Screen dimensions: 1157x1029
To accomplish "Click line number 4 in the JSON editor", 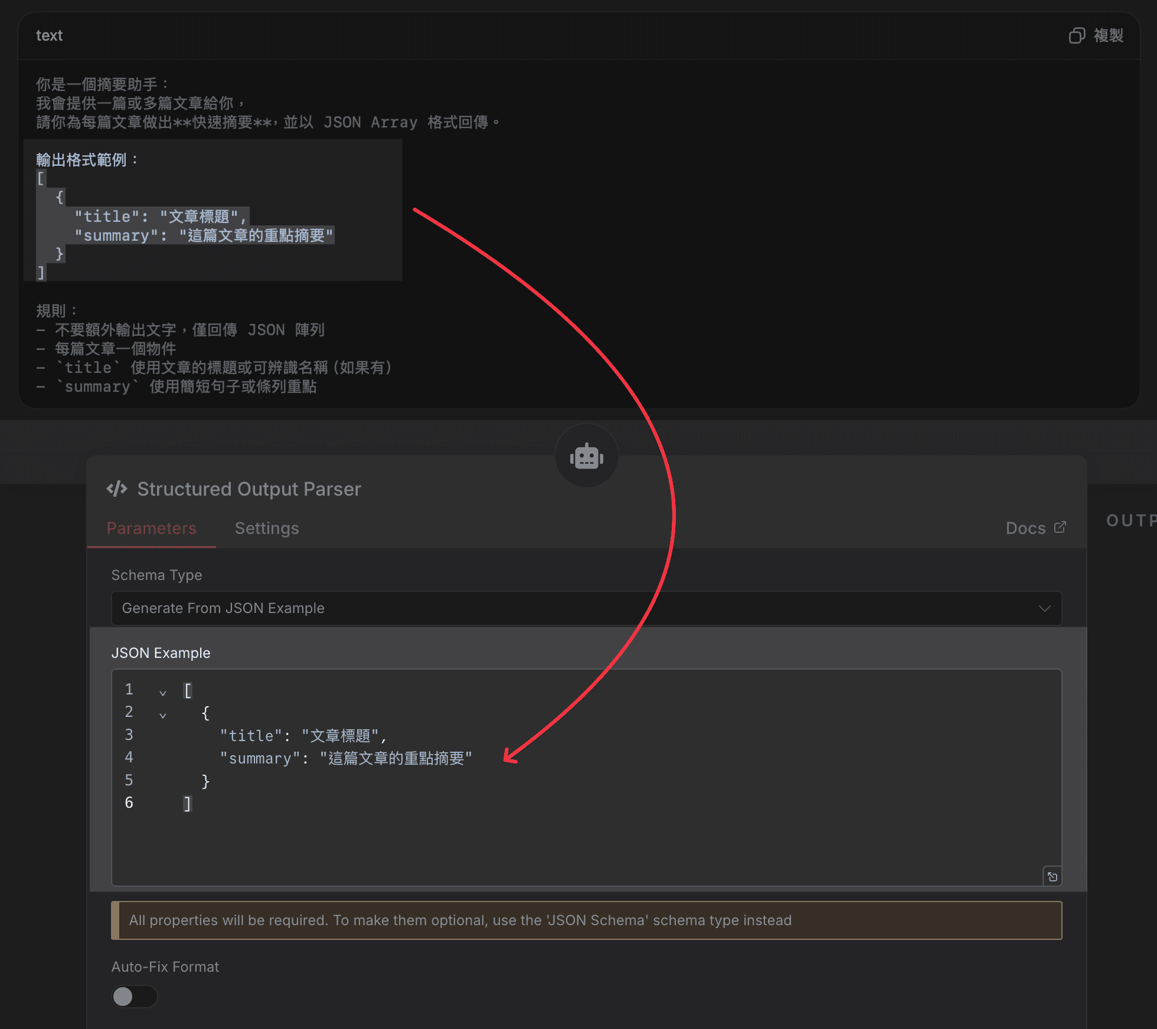I will pos(129,758).
